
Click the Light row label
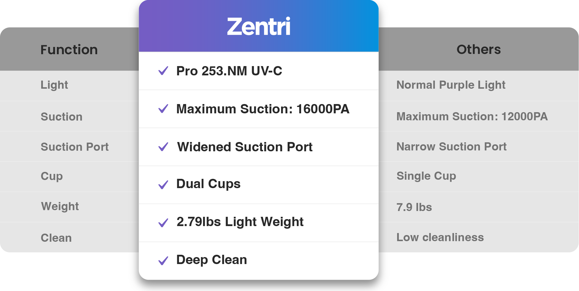(54, 85)
